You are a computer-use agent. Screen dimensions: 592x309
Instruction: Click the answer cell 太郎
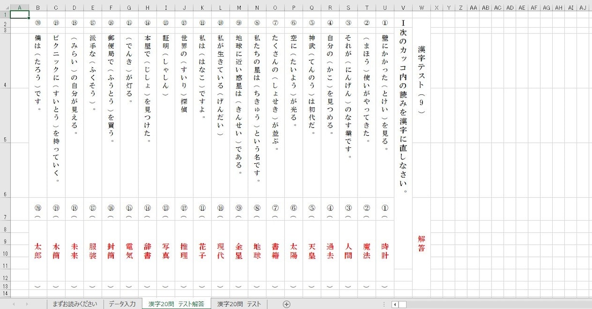38,251
